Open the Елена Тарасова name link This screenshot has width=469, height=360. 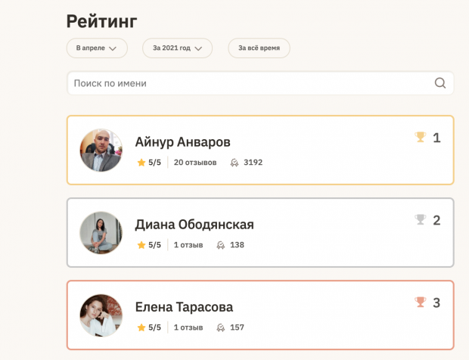pyautogui.click(x=184, y=307)
